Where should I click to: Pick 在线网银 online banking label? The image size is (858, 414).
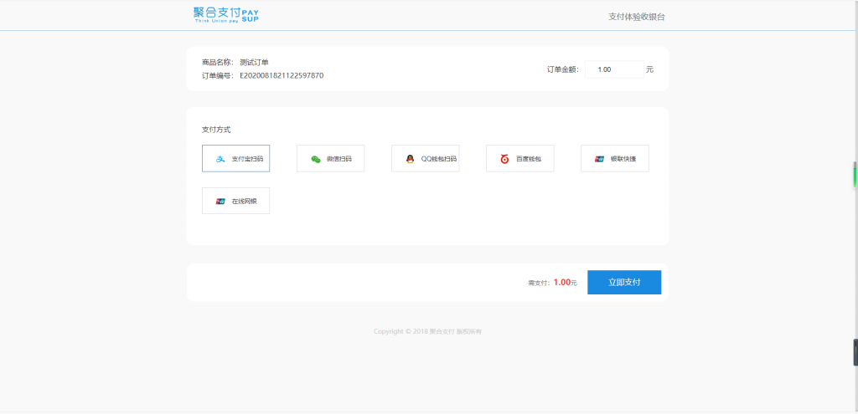244,201
